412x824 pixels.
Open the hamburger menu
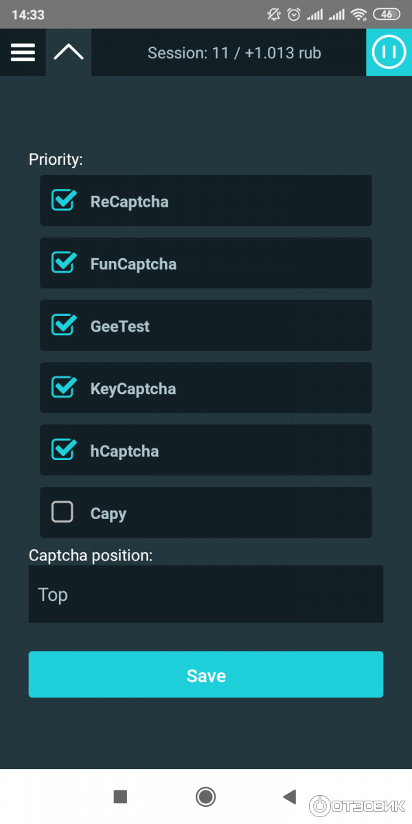click(x=23, y=52)
